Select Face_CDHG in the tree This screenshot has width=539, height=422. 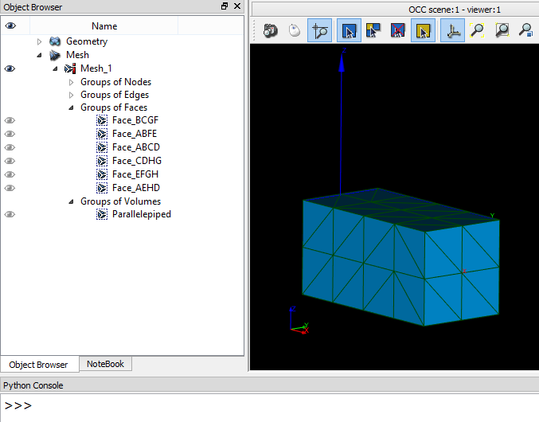(136, 161)
